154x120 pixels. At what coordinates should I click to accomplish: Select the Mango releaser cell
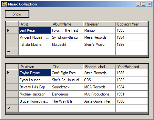pos(99,30)
